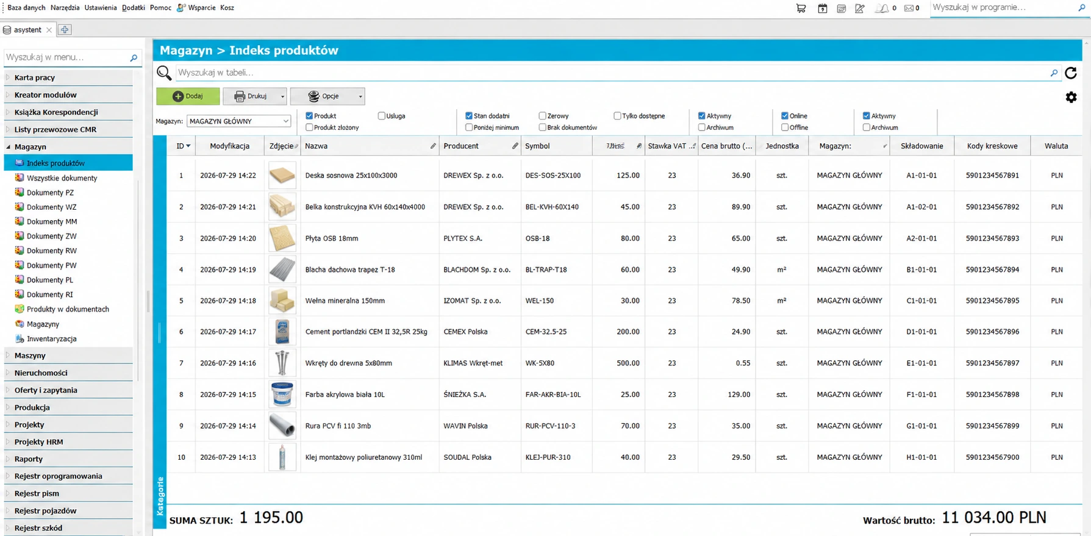Add a new tab with plus icon
1091x536 pixels.
pyautogui.click(x=65, y=29)
